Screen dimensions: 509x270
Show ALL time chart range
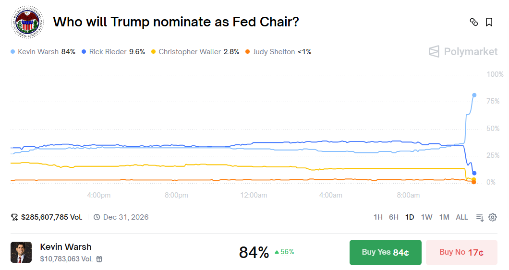462,217
